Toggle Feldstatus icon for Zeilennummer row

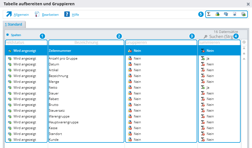tap(10, 51)
